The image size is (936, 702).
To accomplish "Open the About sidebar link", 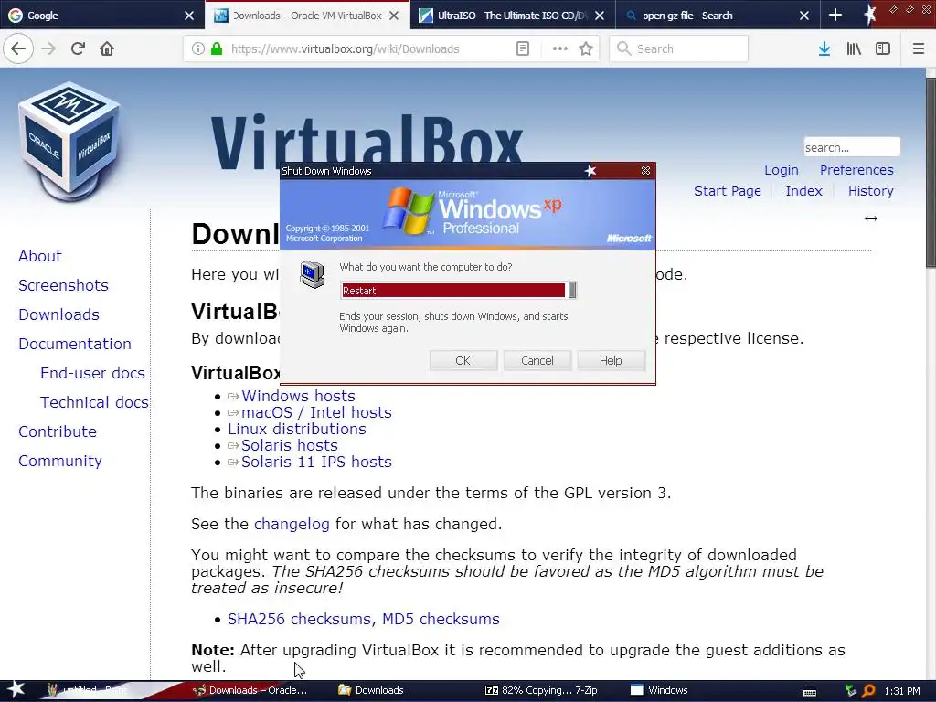I will [40, 256].
